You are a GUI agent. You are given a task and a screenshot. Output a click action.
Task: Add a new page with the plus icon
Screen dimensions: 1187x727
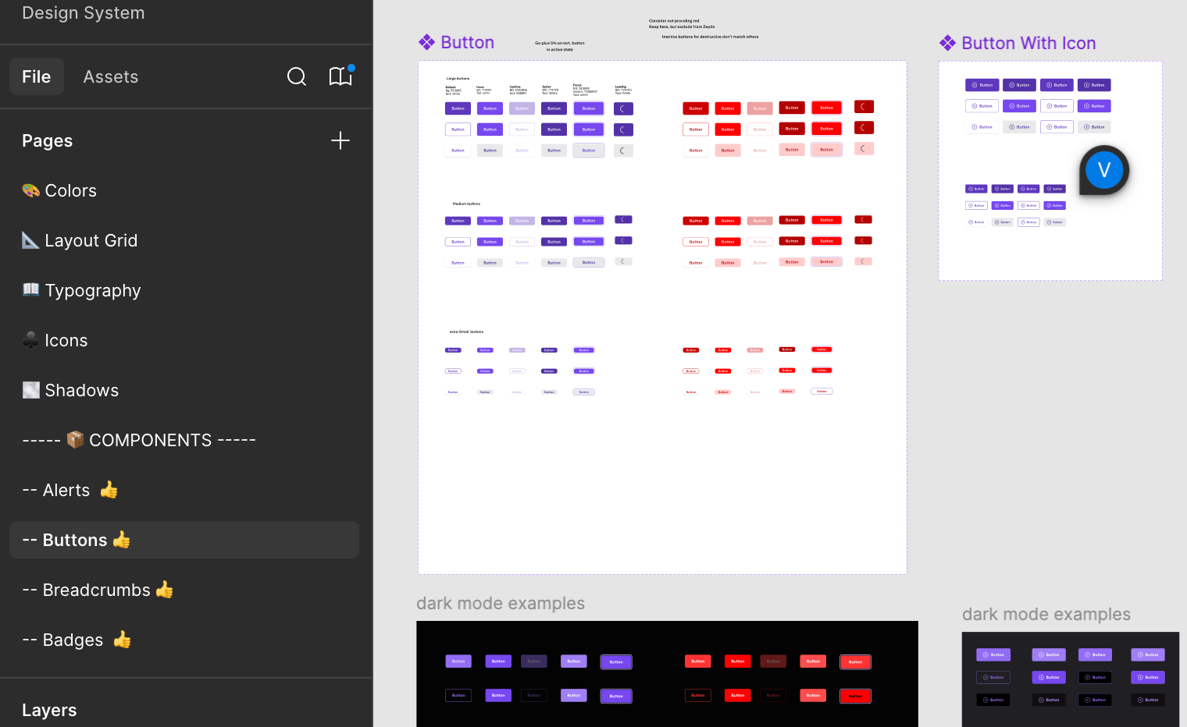click(x=340, y=140)
